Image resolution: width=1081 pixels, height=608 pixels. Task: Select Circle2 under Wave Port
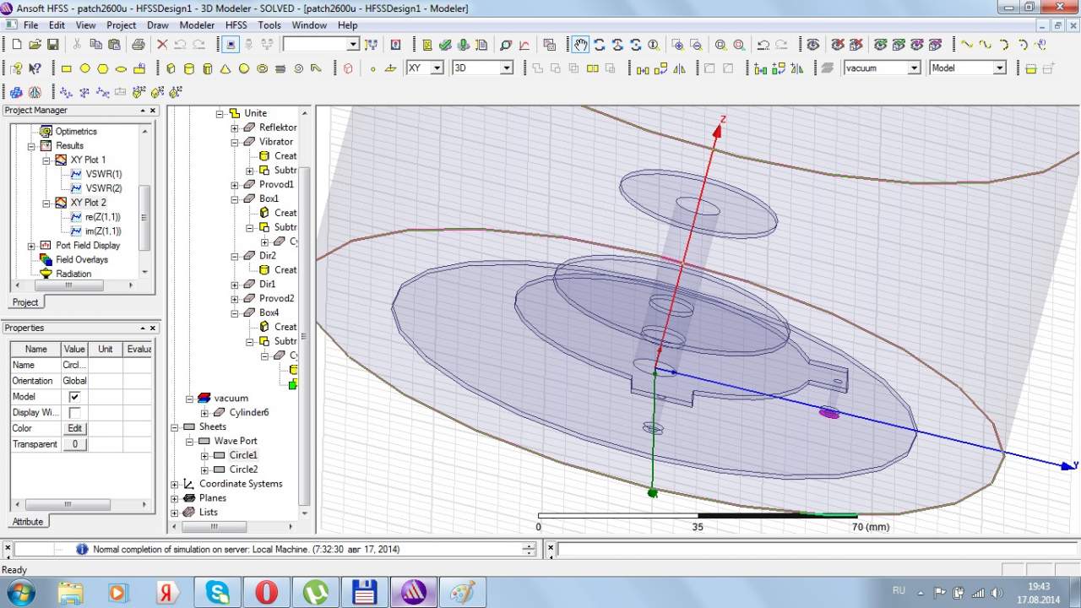point(243,470)
